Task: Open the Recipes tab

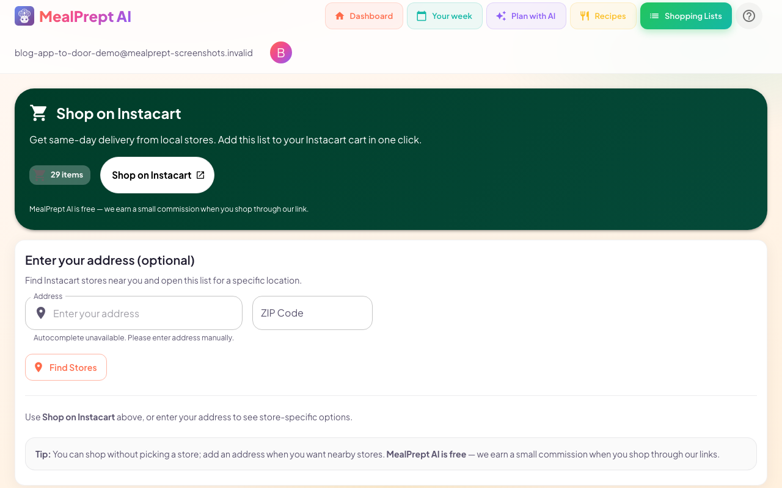Action: pyautogui.click(x=603, y=16)
